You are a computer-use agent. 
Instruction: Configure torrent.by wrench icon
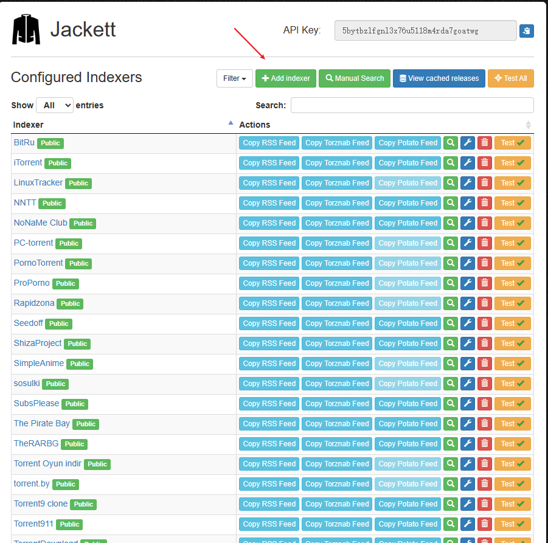click(468, 484)
